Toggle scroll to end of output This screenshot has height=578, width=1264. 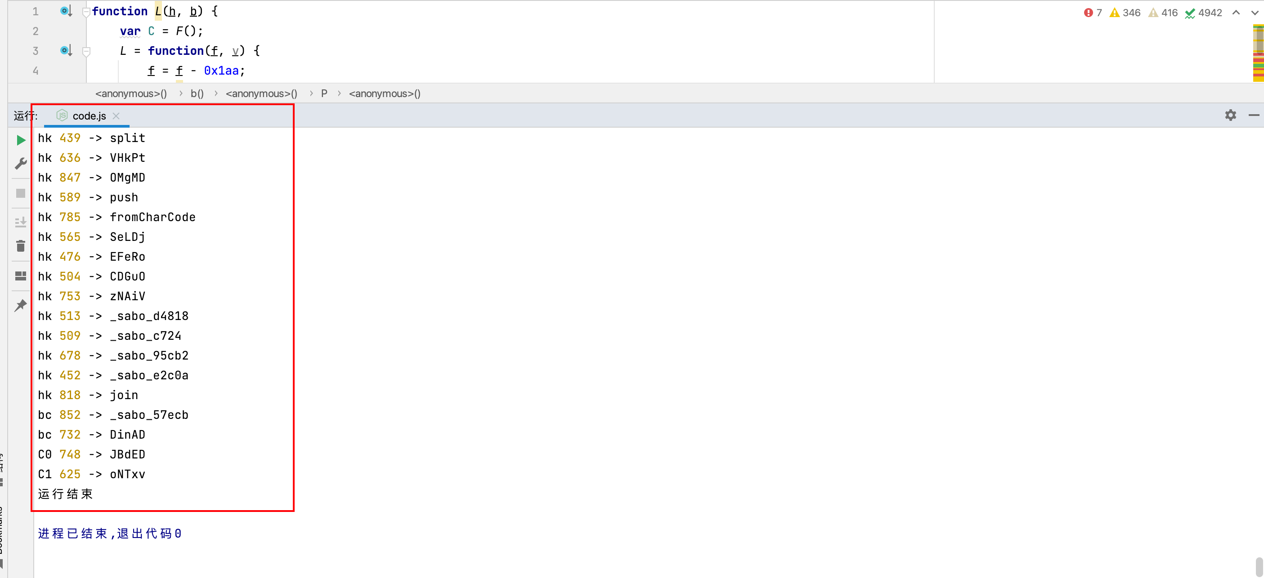point(21,222)
